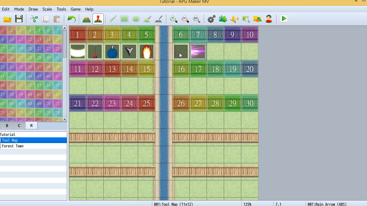This screenshot has height=206, width=367.
Task: Click map tile numbered 20
Action: tap(250, 69)
